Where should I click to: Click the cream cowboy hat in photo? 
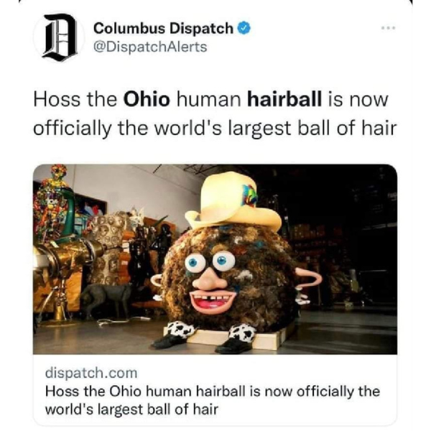[233, 202]
